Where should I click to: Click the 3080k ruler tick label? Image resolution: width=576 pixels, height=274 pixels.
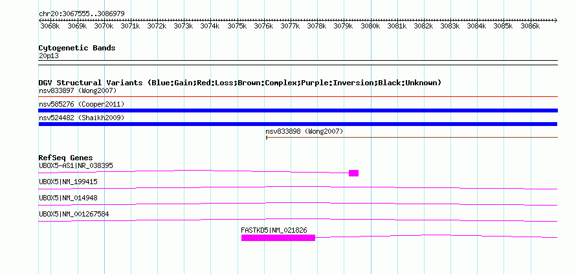[370, 26]
